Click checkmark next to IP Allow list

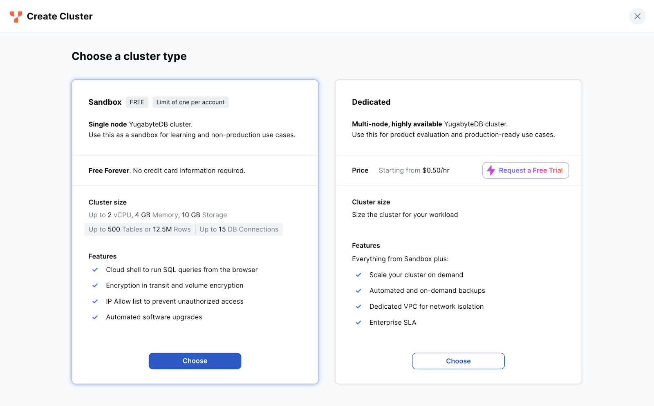pyautogui.click(x=95, y=301)
